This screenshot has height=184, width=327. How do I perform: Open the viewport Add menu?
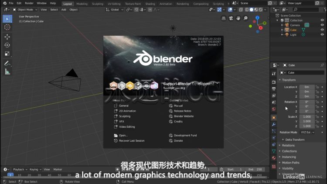(x=64, y=10)
